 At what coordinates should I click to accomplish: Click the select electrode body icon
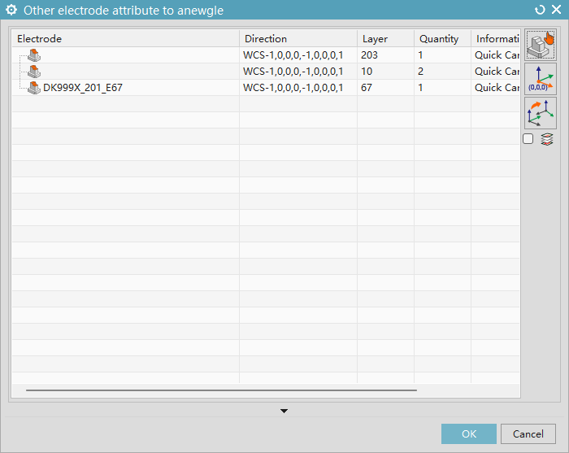coord(541,46)
